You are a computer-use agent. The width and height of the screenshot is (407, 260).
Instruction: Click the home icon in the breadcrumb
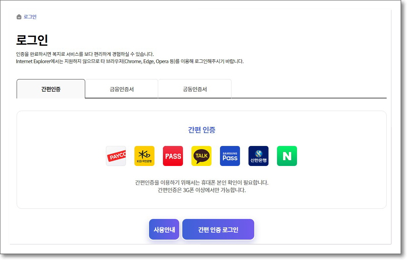tap(19, 17)
